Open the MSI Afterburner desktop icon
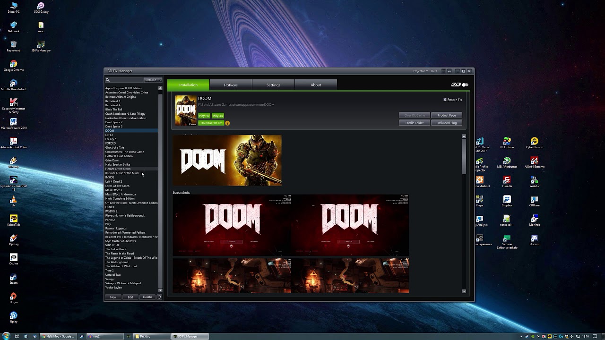605x340 pixels. [507, 162]
